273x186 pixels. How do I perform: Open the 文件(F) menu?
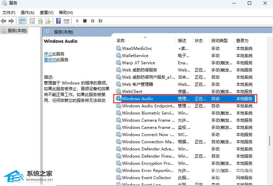click(x=9, y=13)
